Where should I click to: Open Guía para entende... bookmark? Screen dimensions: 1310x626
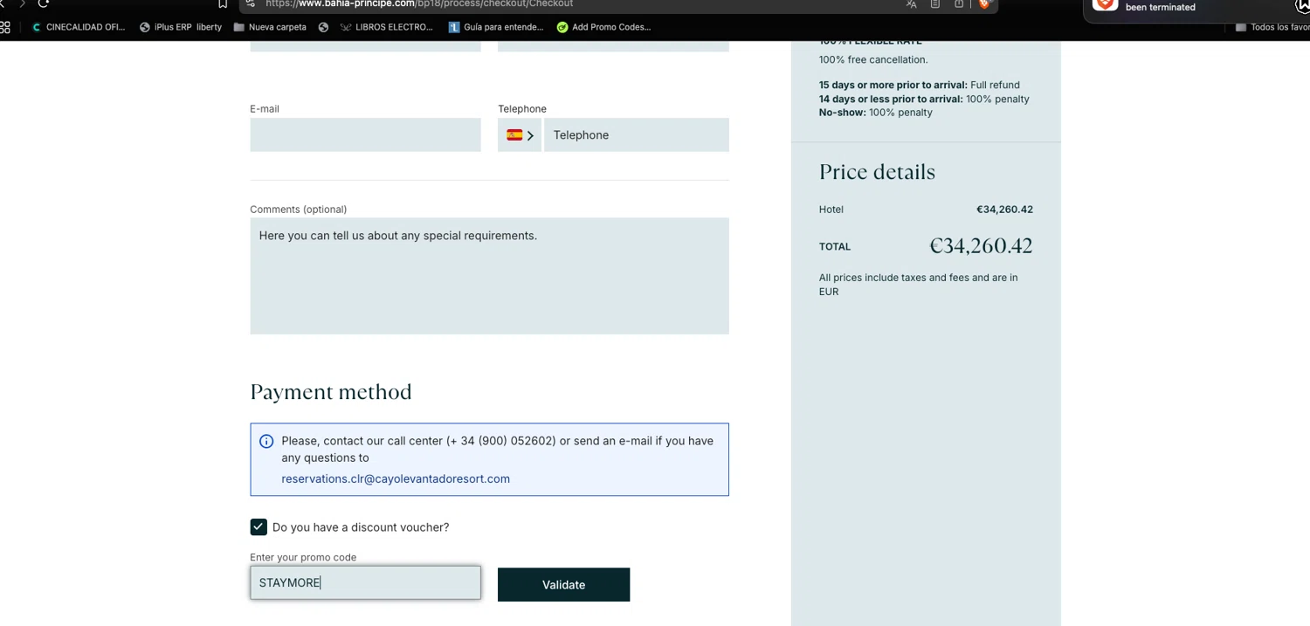click(x=496, y=27)
